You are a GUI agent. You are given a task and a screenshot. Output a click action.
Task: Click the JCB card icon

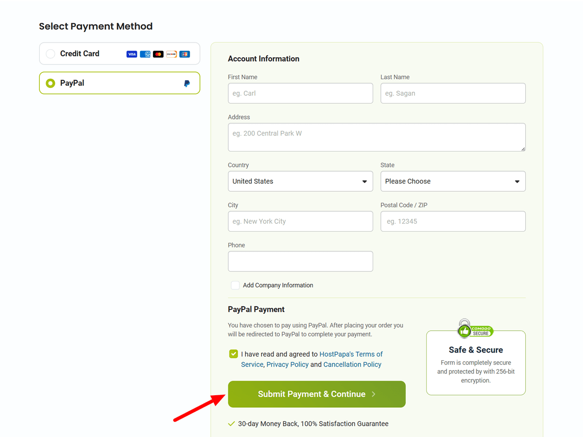[184, 54]
